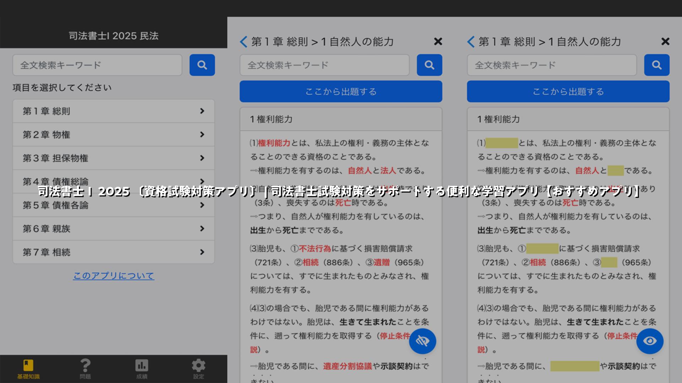Go back using middle panel back chevron

tap(243, 41)
